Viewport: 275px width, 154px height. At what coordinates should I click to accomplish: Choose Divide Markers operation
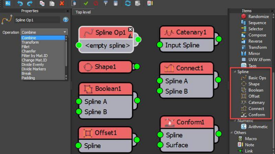click(x=43, y=69)
